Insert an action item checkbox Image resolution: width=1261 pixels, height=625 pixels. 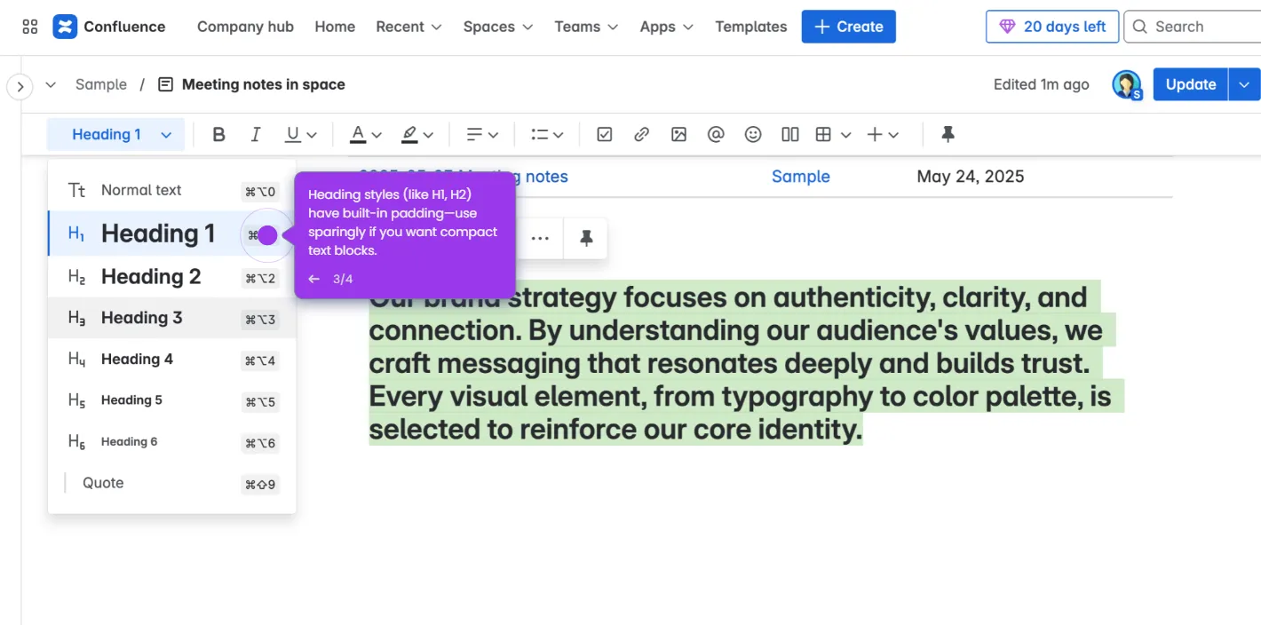pos(605,135)
